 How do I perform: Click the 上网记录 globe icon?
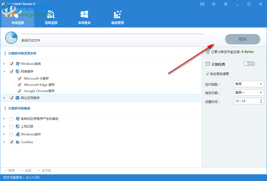point(17,126)
